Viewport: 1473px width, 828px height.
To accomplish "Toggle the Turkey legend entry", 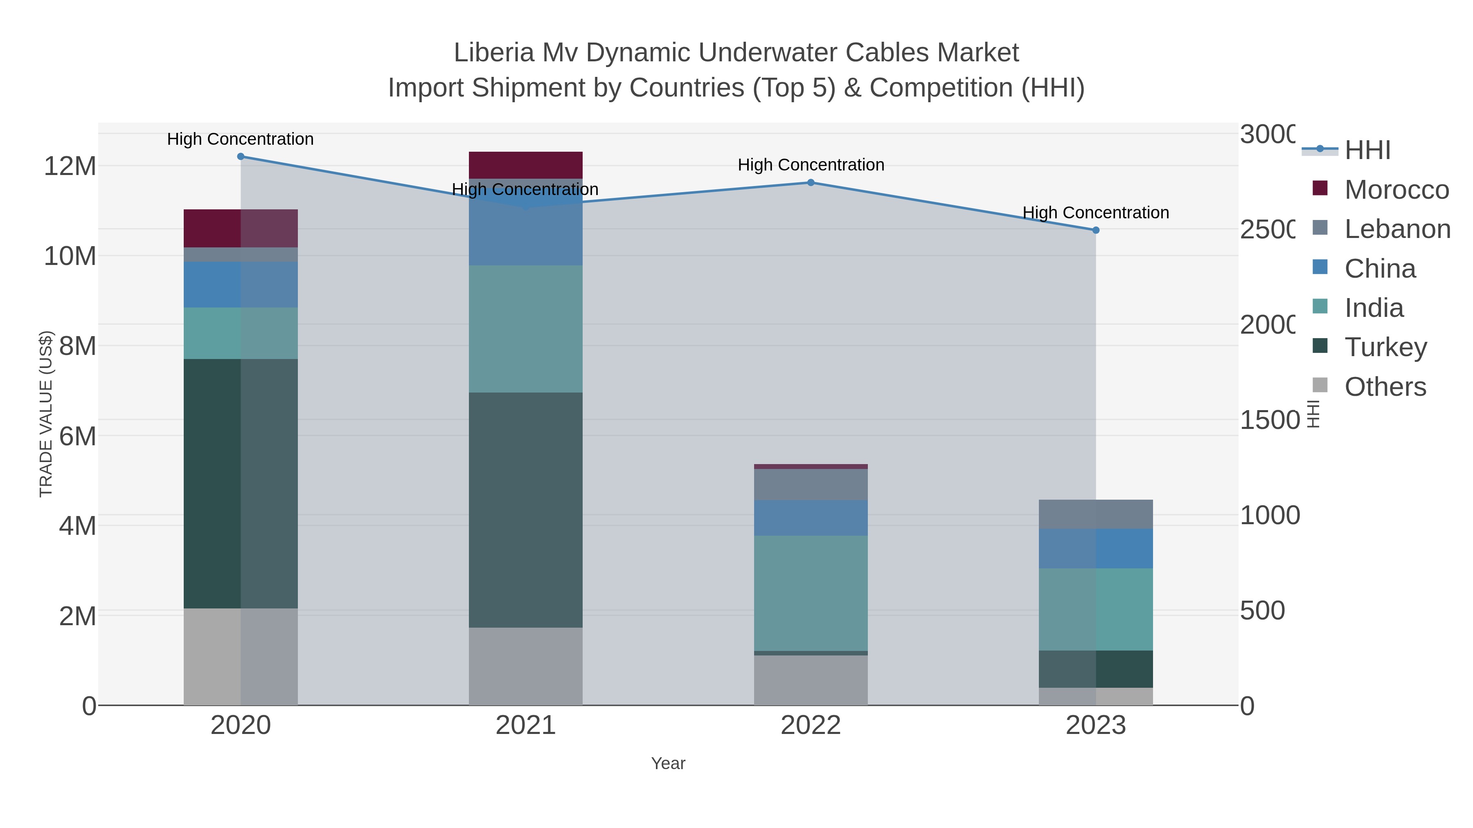I will pos(1369,348).
